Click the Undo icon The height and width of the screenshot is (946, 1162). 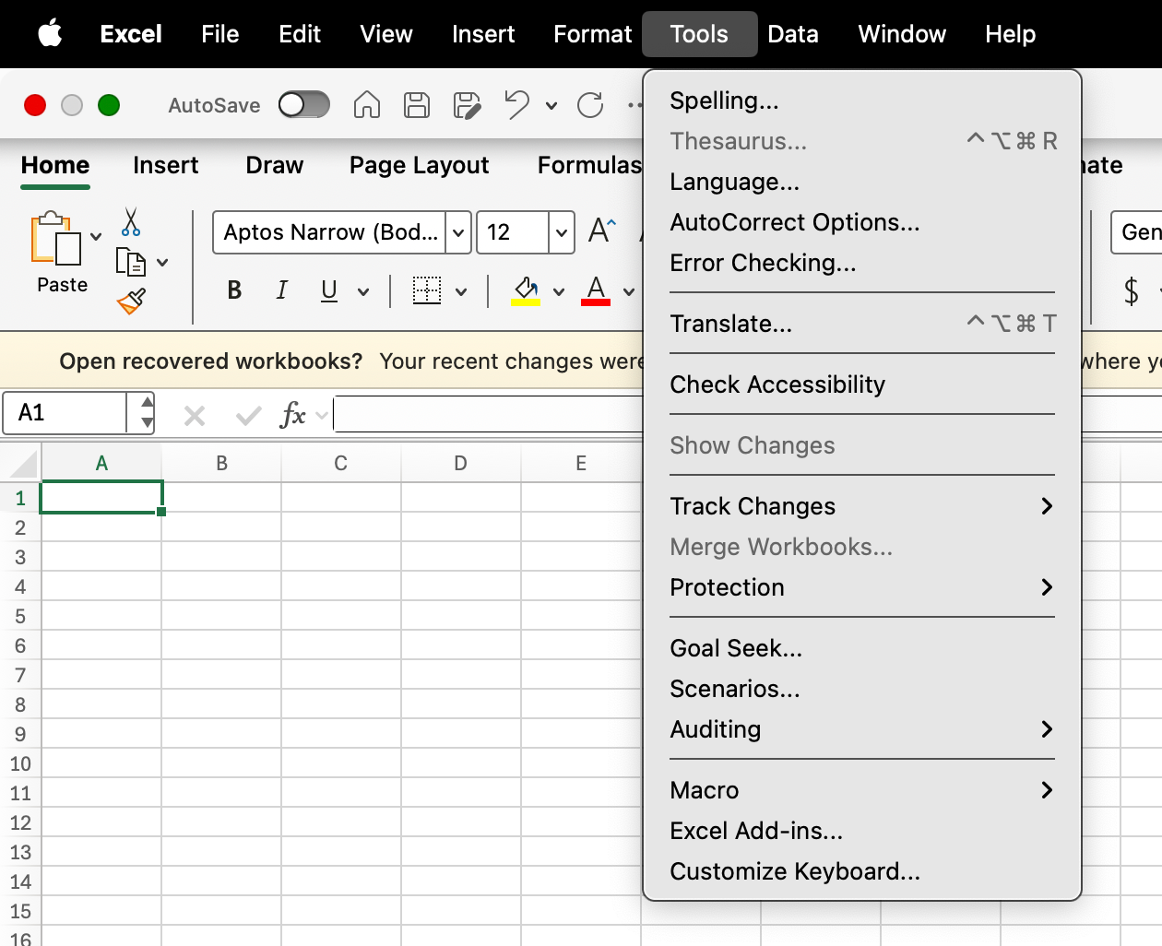pyautogui.click(x=518, y=104)
